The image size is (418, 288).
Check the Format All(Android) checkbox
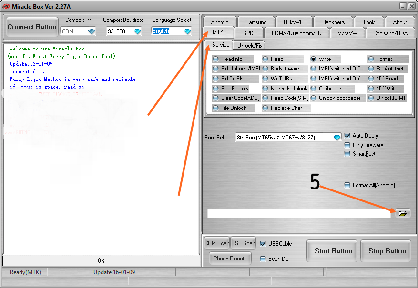point(347,185)
